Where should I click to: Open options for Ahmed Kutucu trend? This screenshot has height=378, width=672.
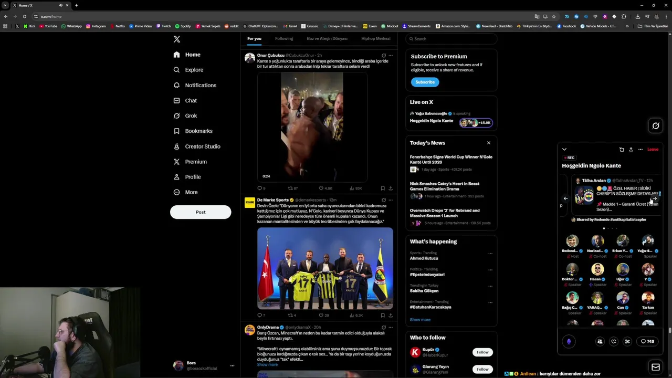(x=490, y=254)
